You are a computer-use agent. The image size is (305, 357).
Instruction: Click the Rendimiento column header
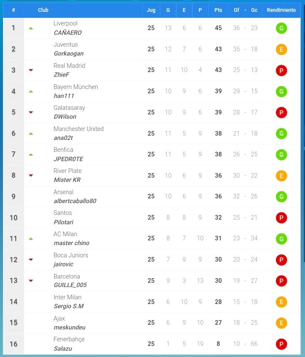pyautogui.click(x=281, y=10)
